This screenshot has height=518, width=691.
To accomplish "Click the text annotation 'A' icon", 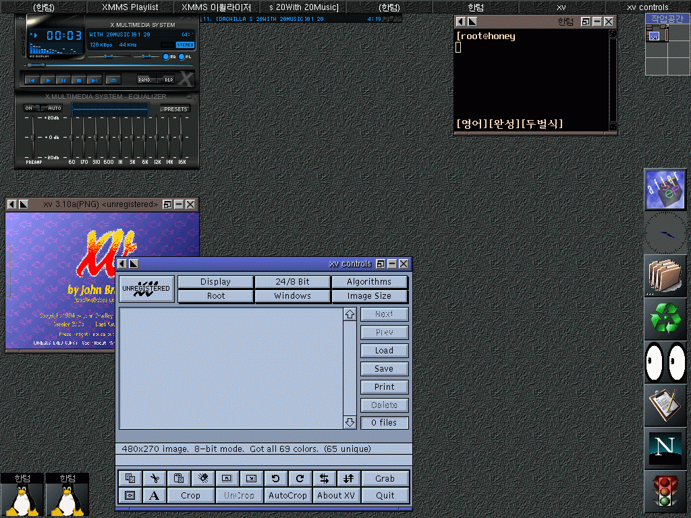I will point(155,495).
